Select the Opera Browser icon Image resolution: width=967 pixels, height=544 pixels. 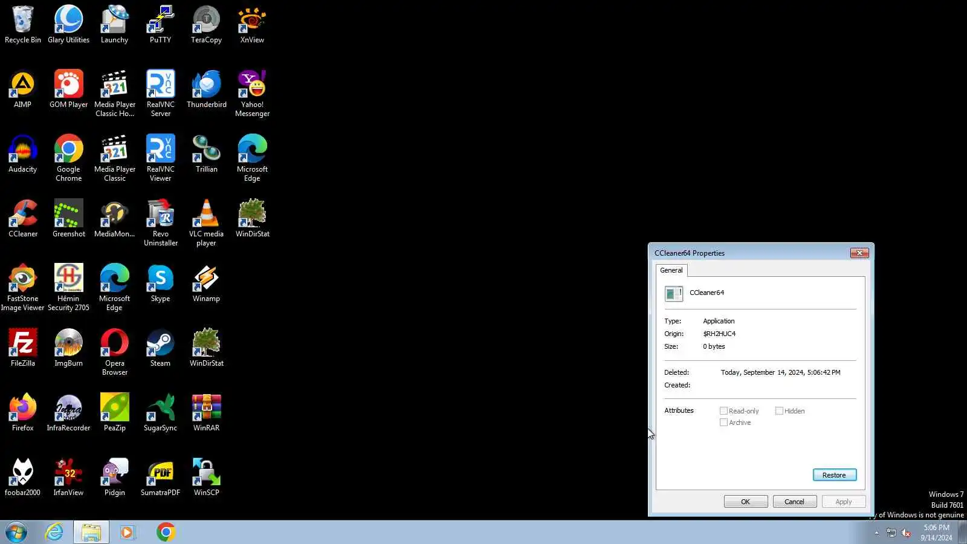coord(114,353)
